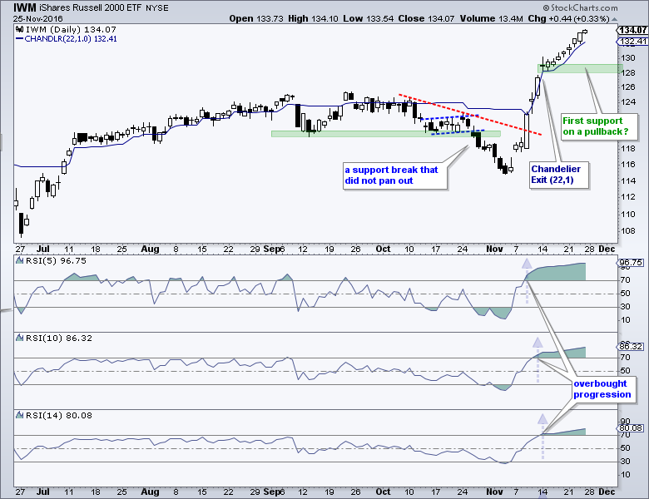Screen dimensions: 649x499
Task: Click the 'RSI(14) 80.08' label
Action: [59, 416]
